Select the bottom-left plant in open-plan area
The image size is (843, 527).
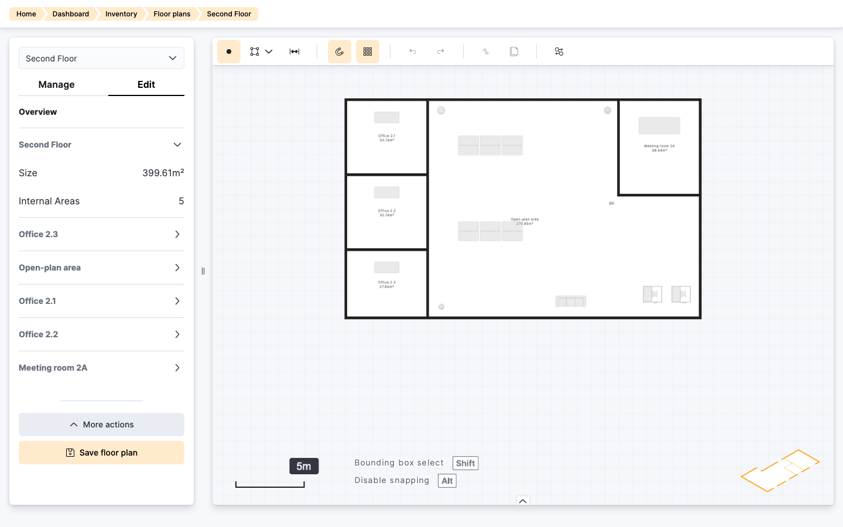coord(441,307)
